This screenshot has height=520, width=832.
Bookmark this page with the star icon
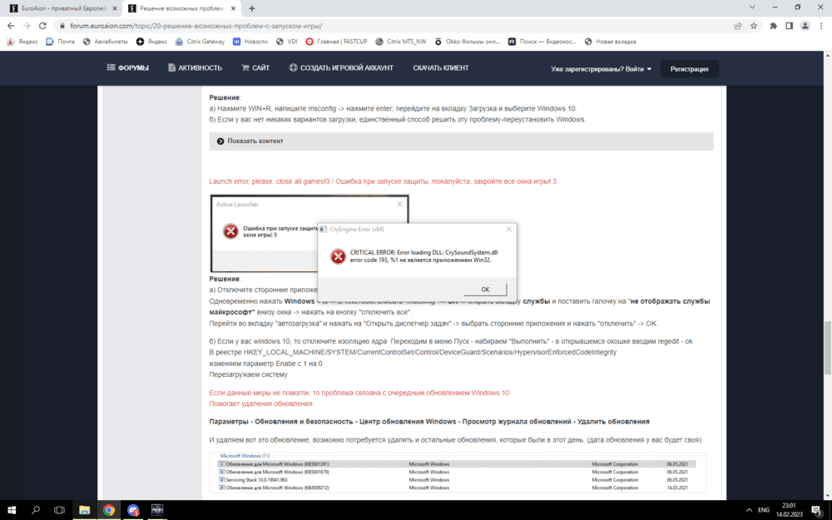pos(754,26)
